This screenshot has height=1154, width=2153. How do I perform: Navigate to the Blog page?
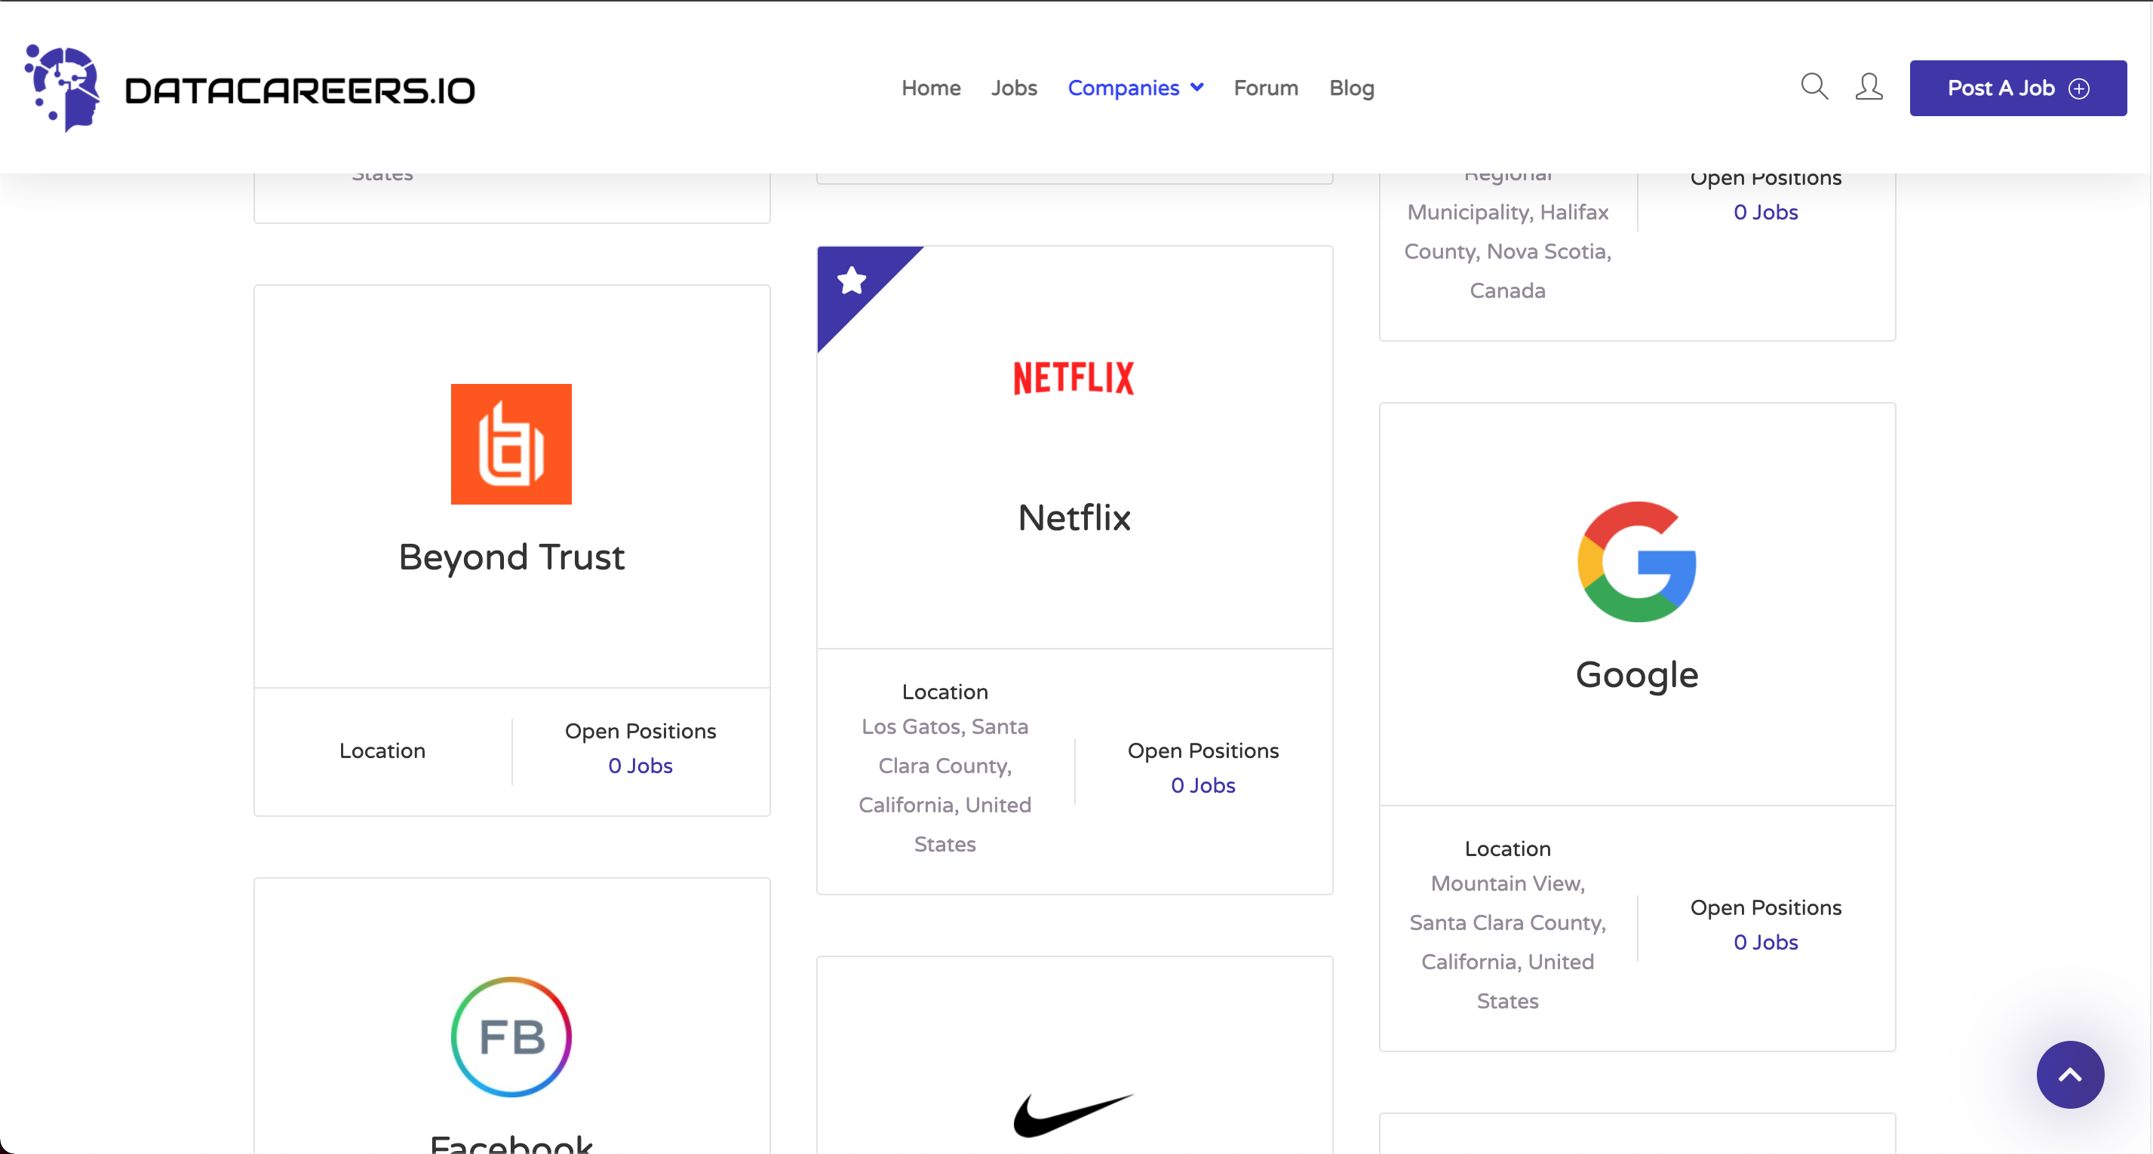coord(1350,87)
